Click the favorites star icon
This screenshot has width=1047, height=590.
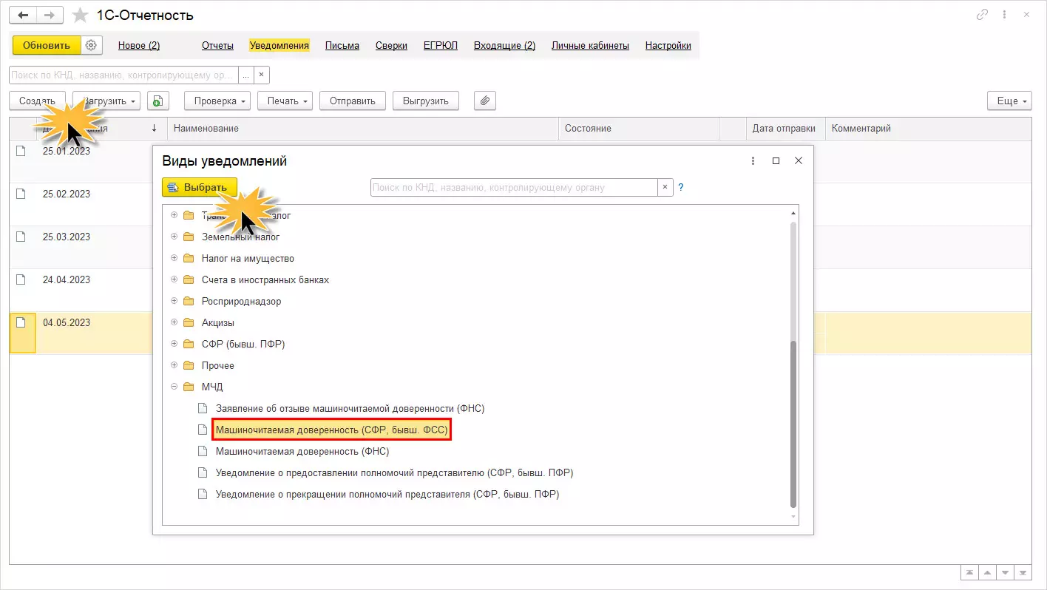click(x=80, y=15)
